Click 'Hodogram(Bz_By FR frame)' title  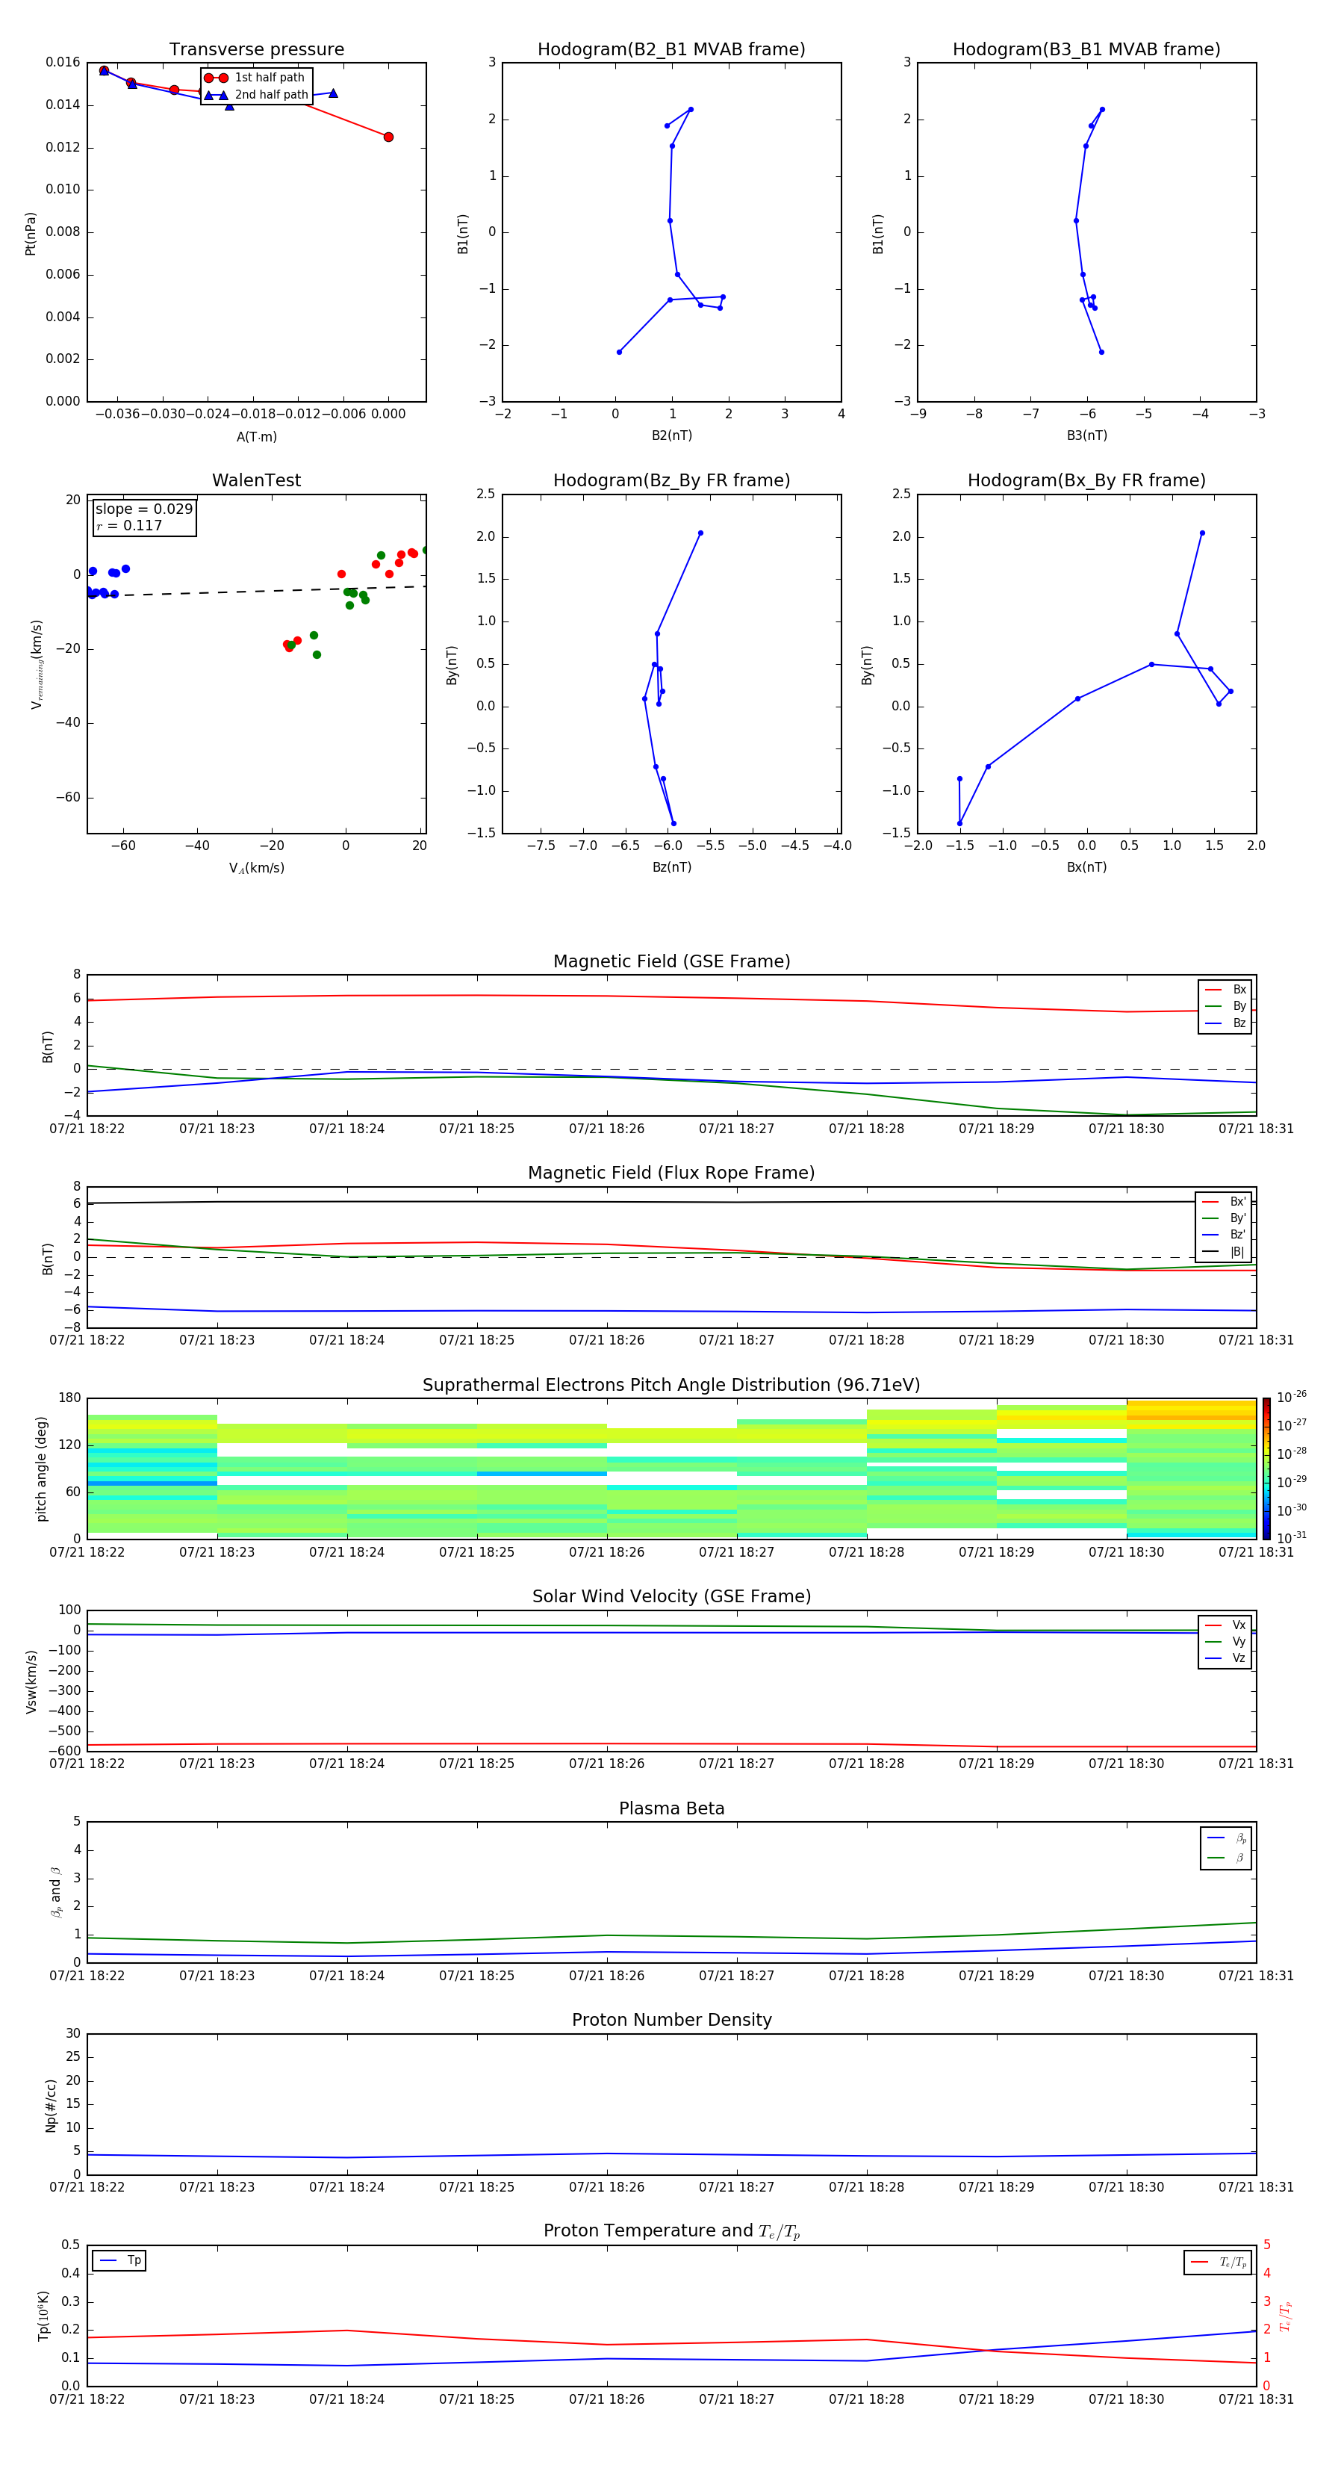click(671, 480)
